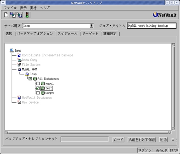
Task: Click the ジョブ・タイトル input field
Action: (x=152, y=26)
